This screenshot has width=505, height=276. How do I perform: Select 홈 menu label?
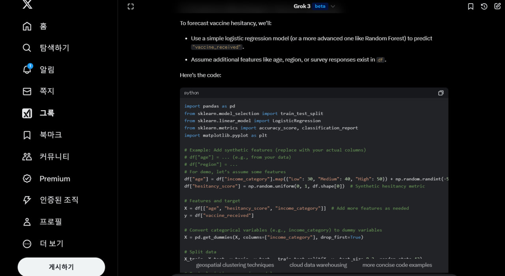(43, 26)
